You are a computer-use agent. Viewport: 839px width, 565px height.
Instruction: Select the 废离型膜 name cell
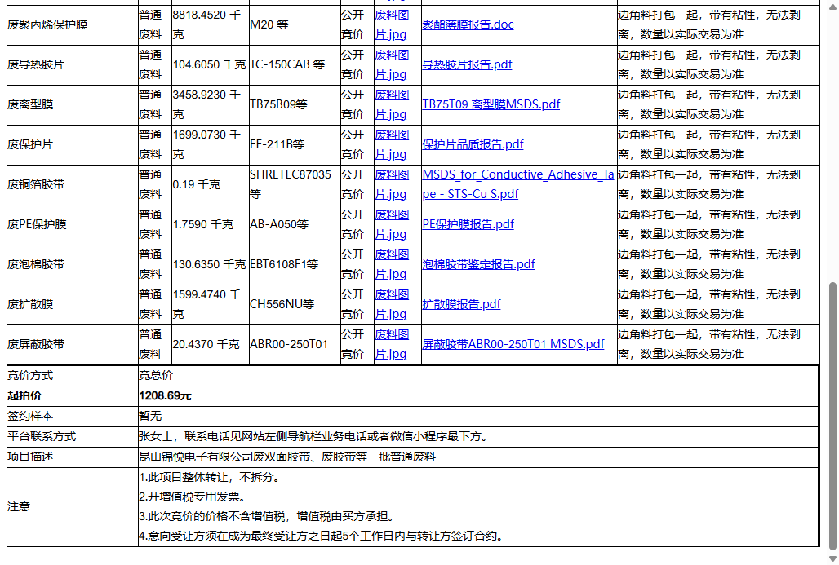(73, 104)
